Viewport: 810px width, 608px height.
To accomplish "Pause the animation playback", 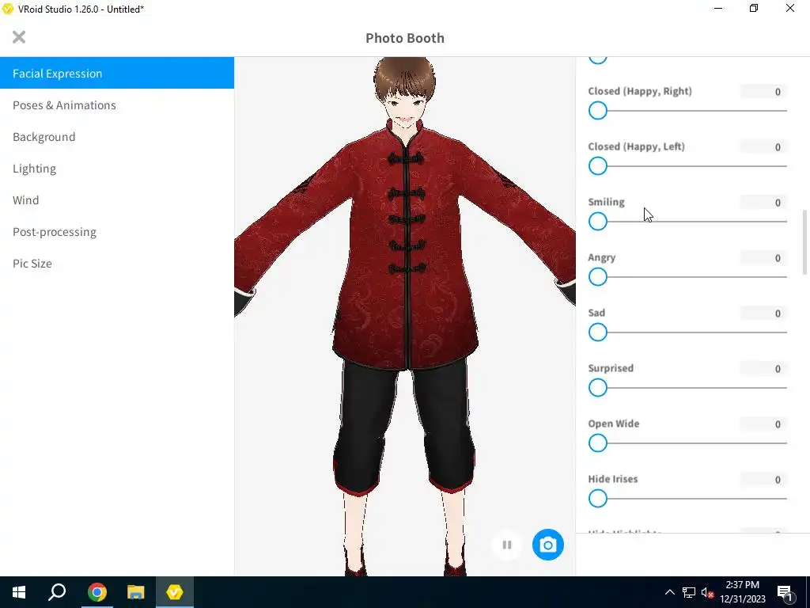I will point(507,545).
